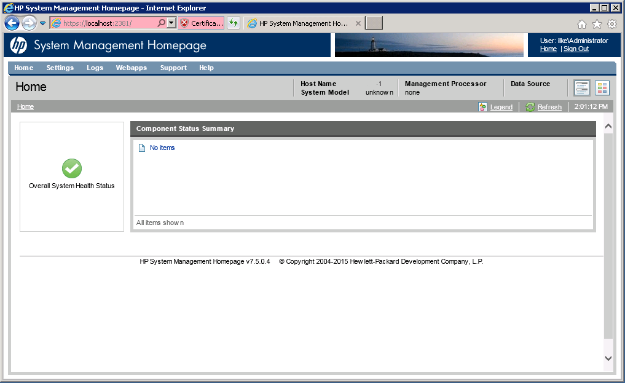This screenshot has height=383, width=625.
Task: Click the Host Name label
Action: tap(318, 84)
